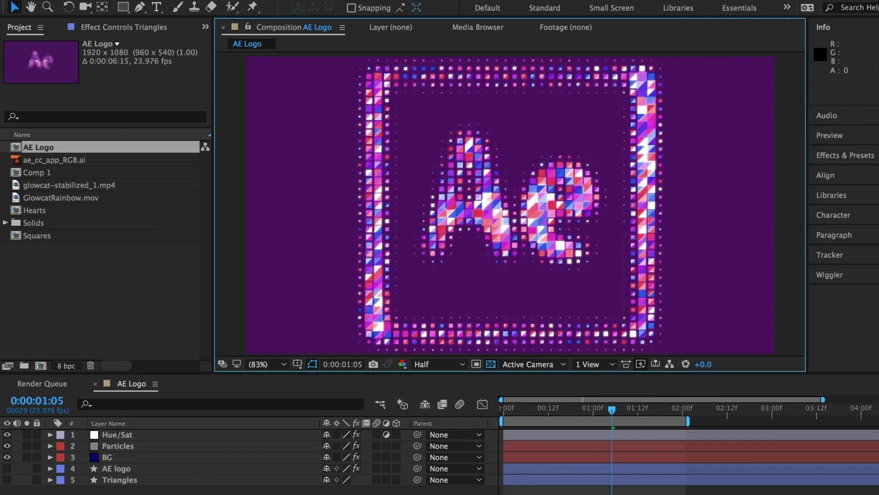
Task: Open the Effects & Presets panel
Action: [x=845, y=155]
